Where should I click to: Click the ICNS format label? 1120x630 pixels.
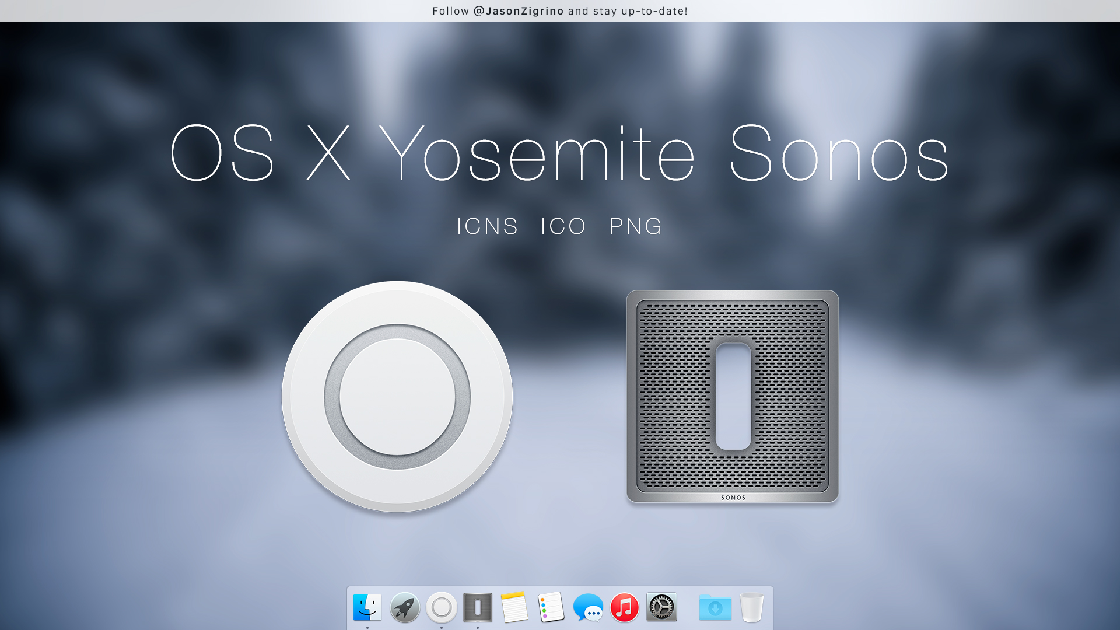click(488, 226)
